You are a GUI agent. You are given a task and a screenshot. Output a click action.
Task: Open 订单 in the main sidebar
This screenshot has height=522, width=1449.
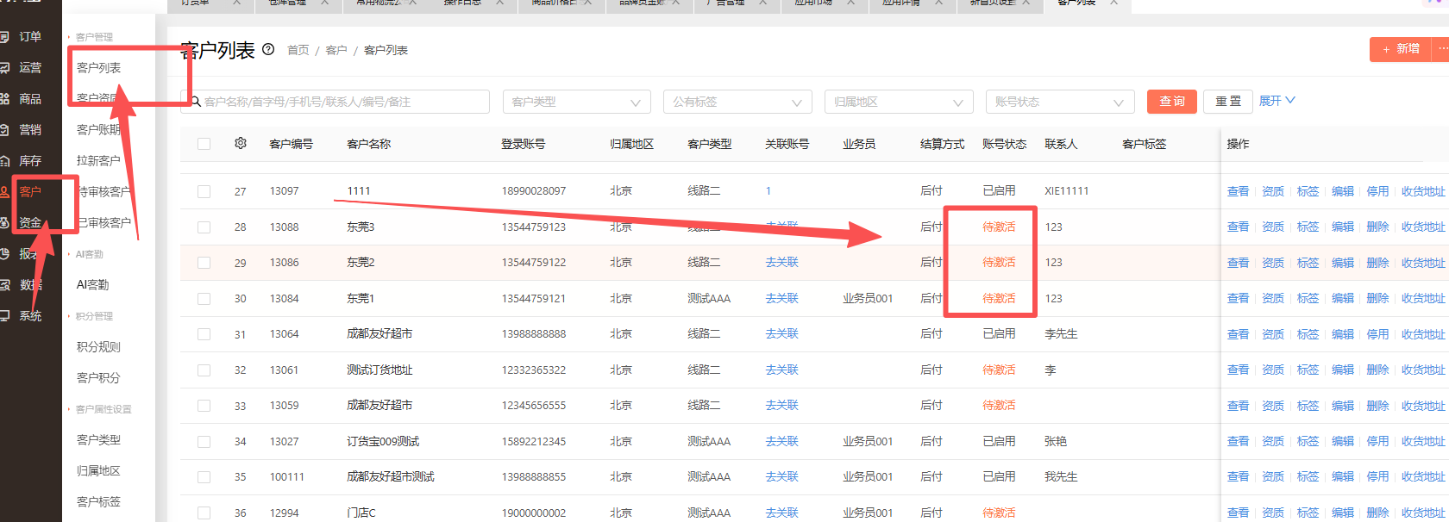[30, 36]
